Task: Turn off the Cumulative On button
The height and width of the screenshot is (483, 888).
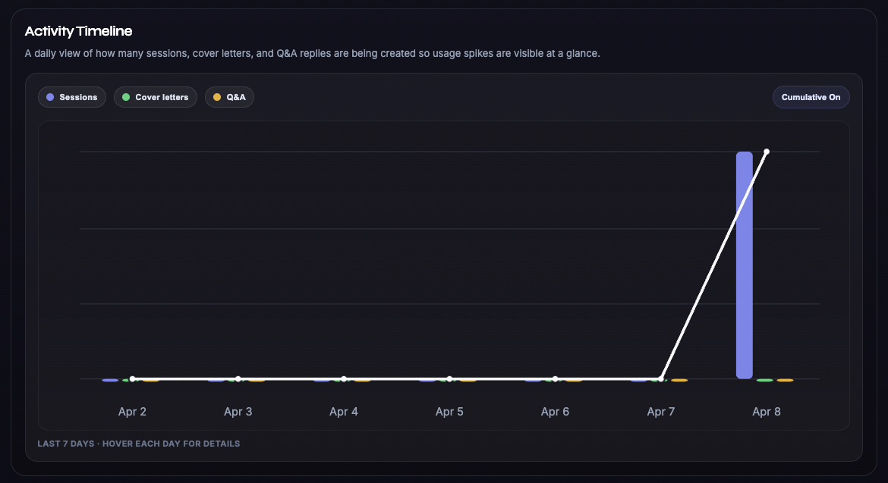Action: click(811, 97)
